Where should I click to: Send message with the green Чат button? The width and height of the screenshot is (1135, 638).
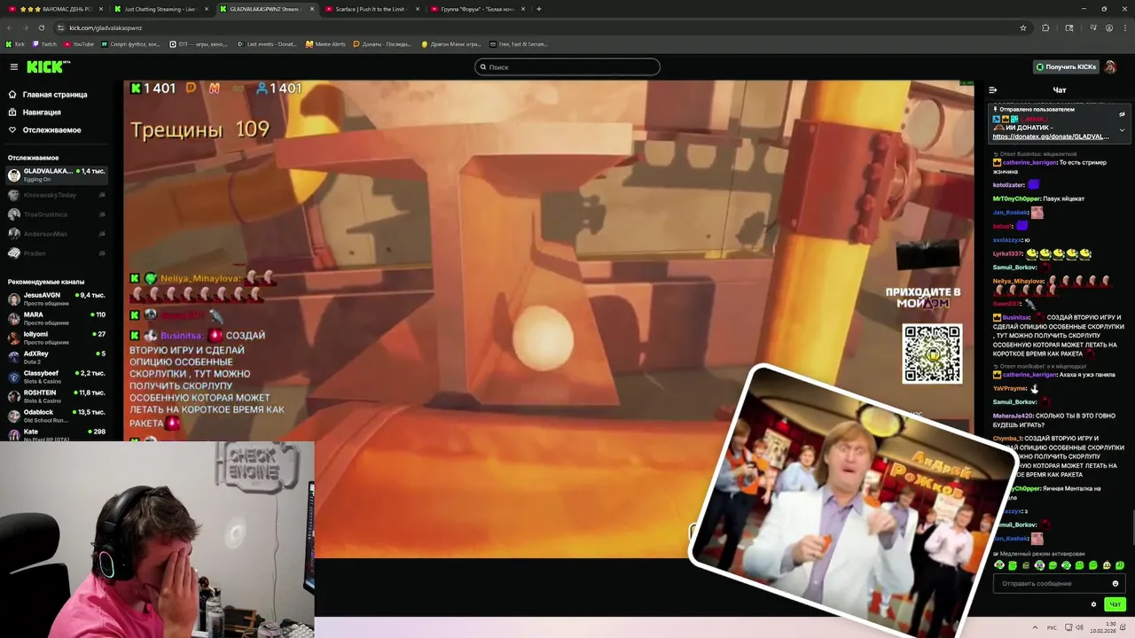tap(1115, 604)
